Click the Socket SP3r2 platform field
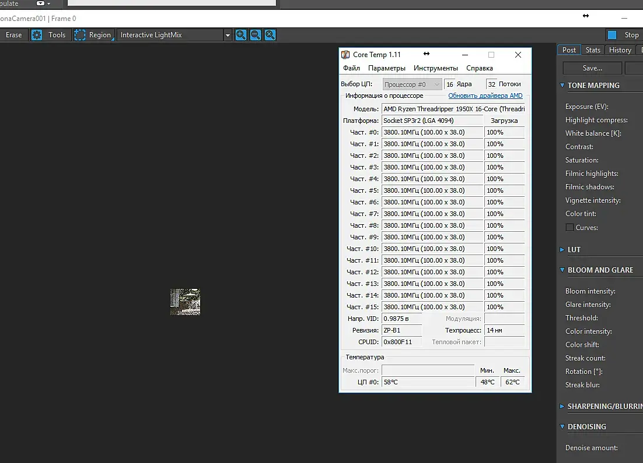This screenshot has width=643, height=463. (432, 121)
